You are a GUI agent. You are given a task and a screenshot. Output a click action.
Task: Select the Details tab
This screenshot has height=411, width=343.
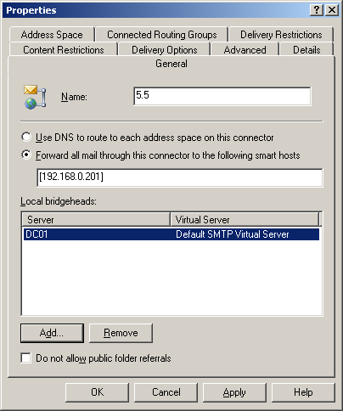[x=306, y=50]
